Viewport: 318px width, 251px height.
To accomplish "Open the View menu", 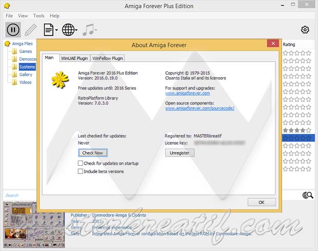I will click(x=23, y=16).
